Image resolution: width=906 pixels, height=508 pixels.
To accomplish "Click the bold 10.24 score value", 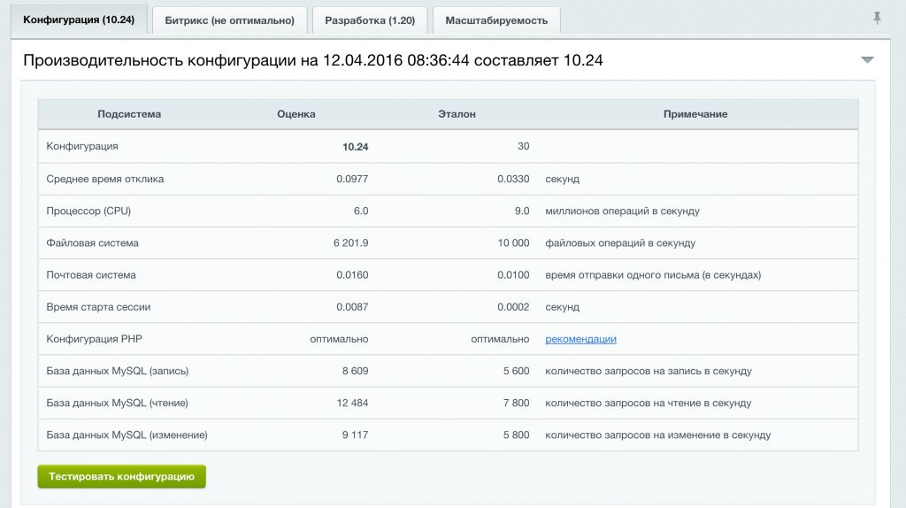I will pos(355,147).
